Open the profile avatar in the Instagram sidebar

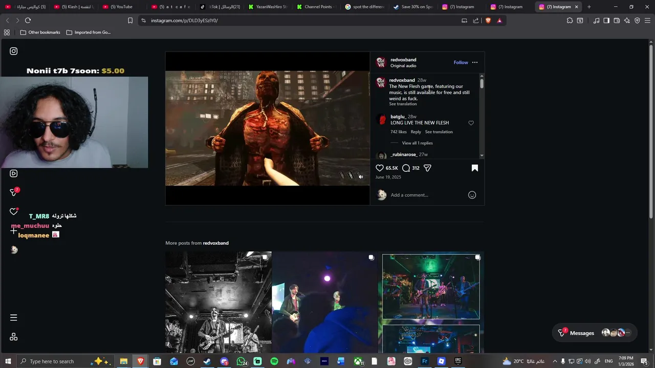click(14, 249)
